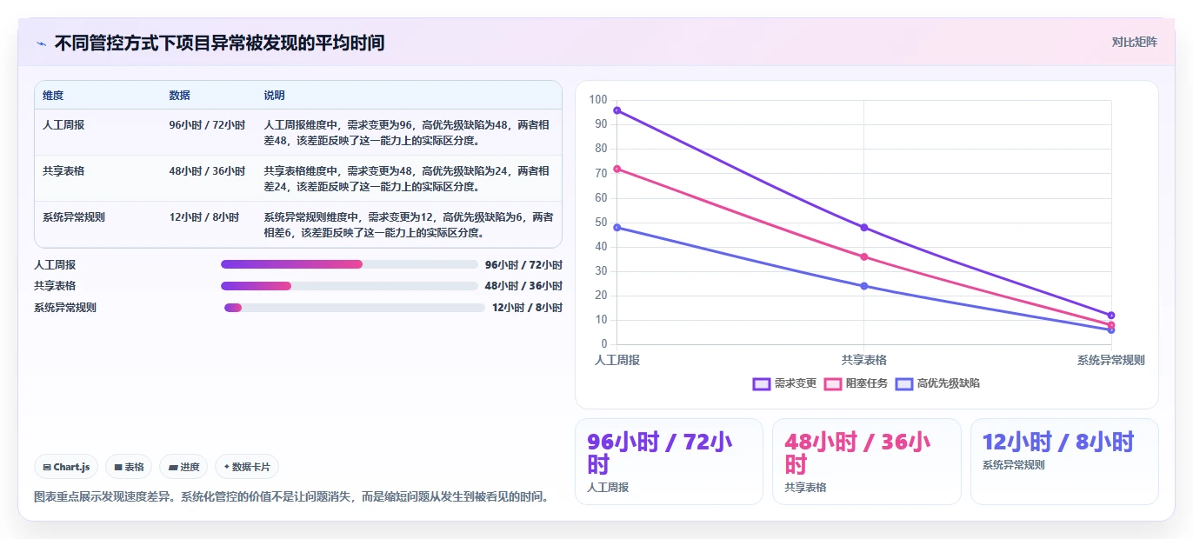Toggle the 需求变更 legend item
1193x539 pixels.
785,383
